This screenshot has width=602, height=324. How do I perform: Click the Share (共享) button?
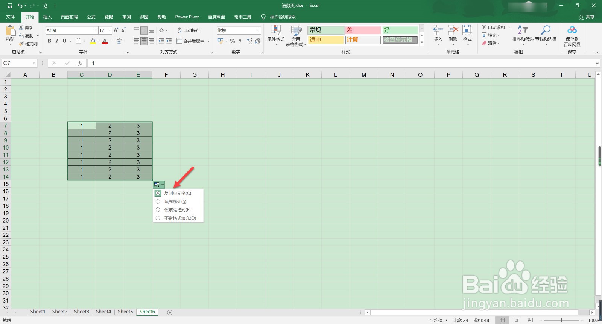coord(587,17)
